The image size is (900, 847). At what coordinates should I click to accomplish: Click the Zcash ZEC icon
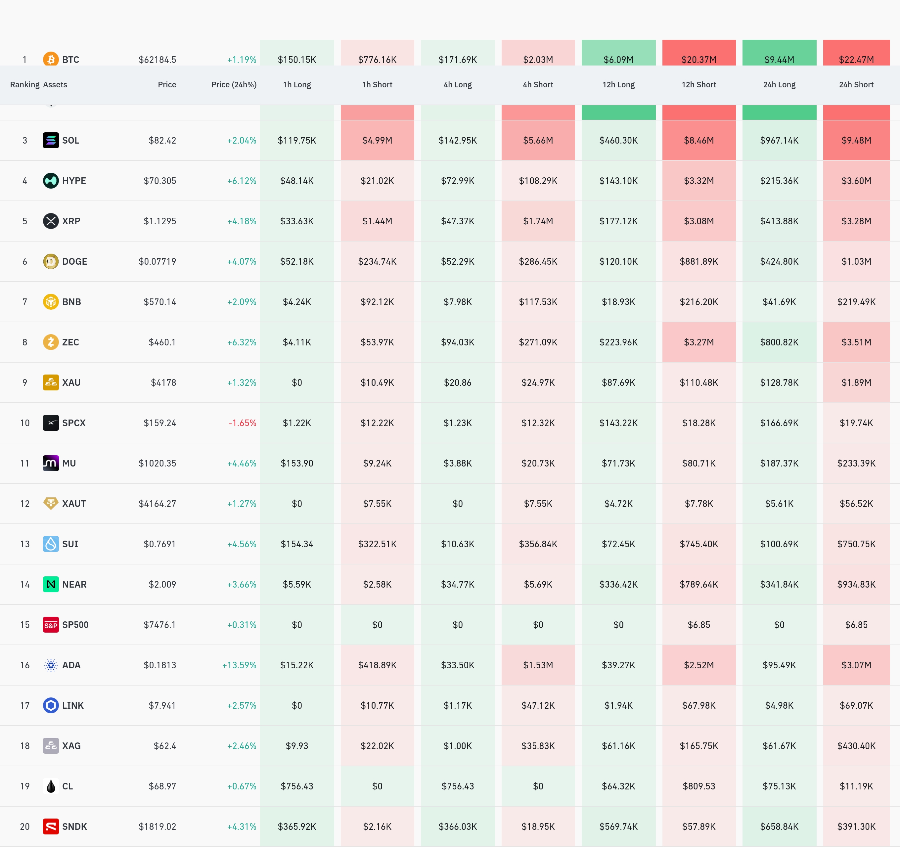[51, 342]
